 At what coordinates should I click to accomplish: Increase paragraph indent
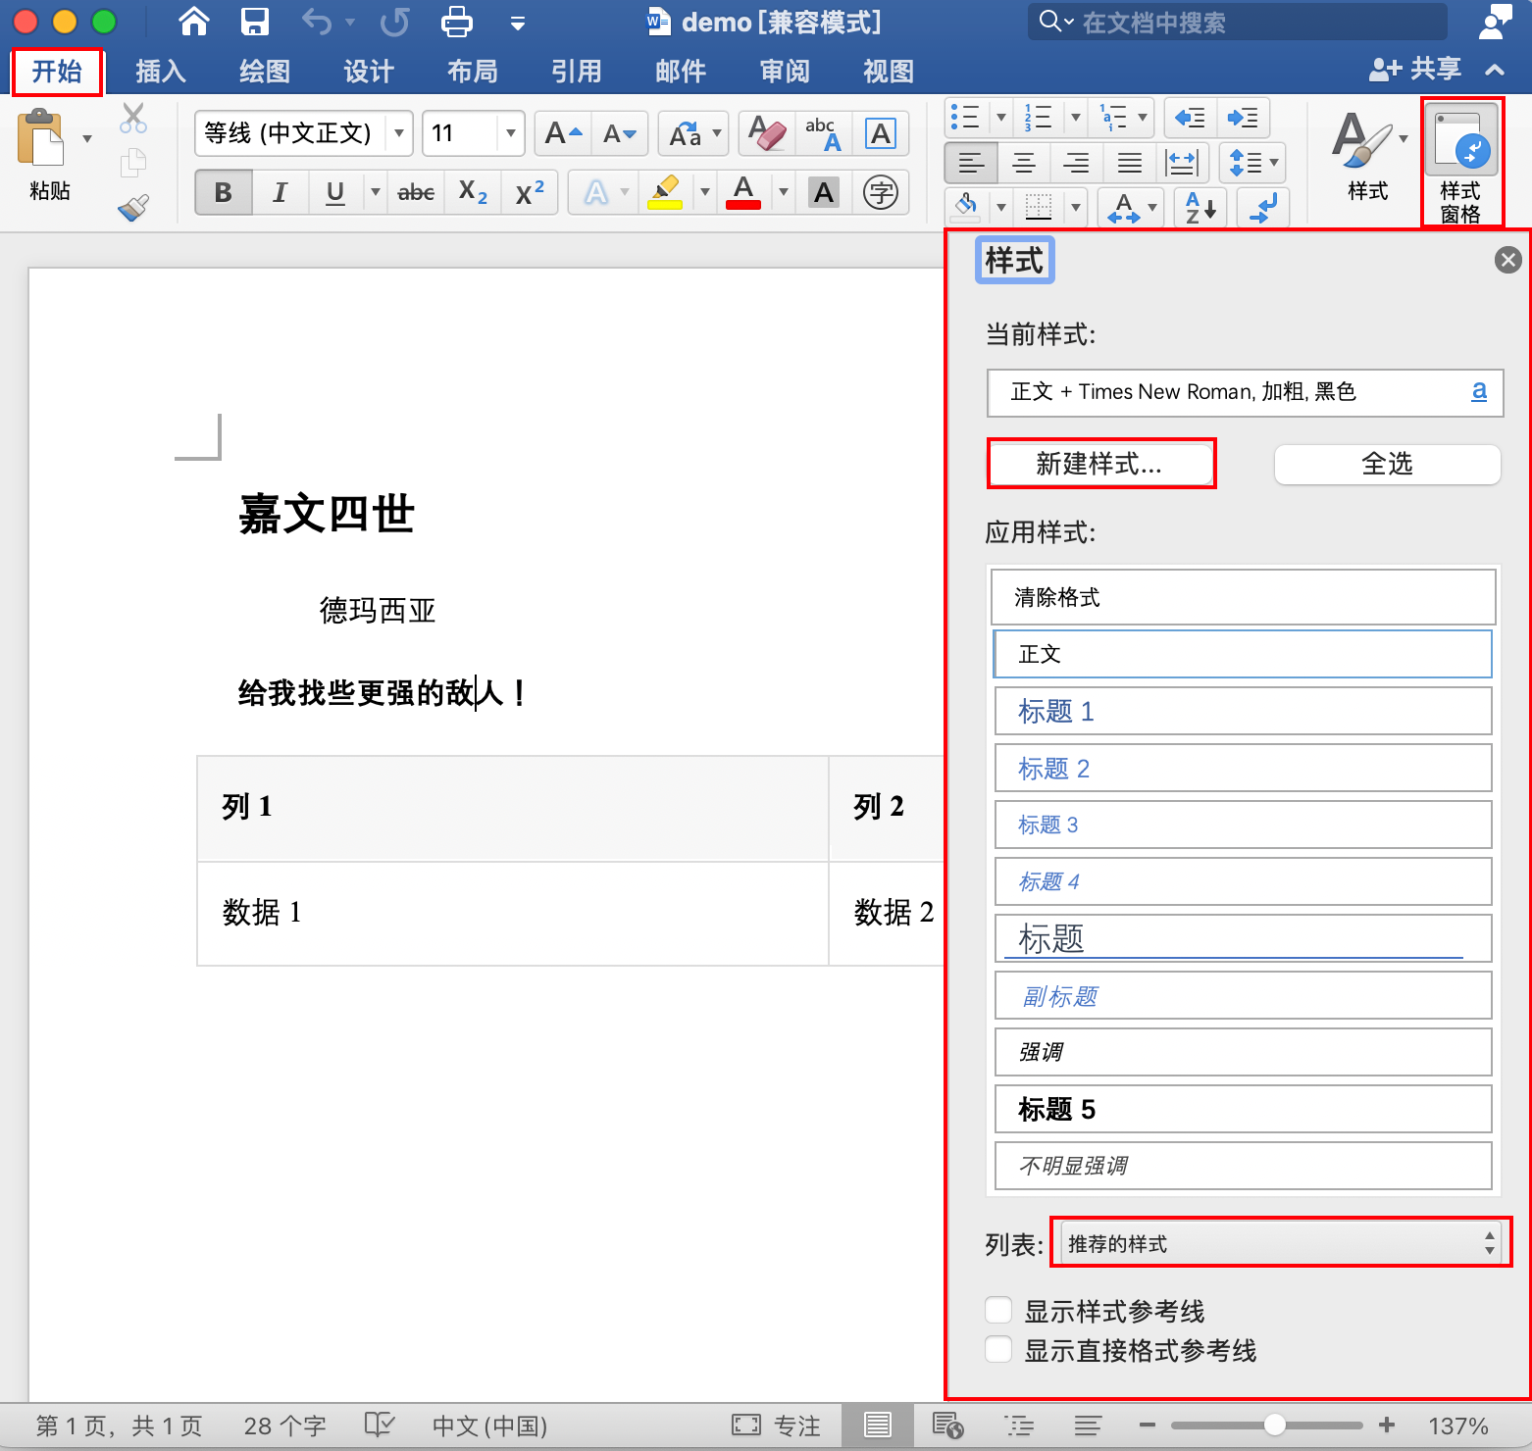click(x=1243, y=119)
